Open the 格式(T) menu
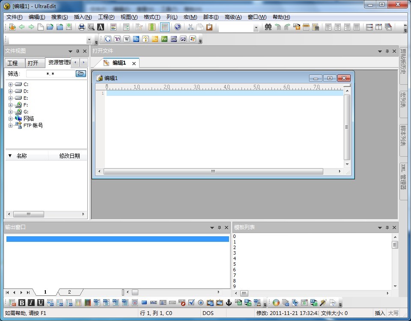This screenshot has width=411, height=321. click(152, 17)
